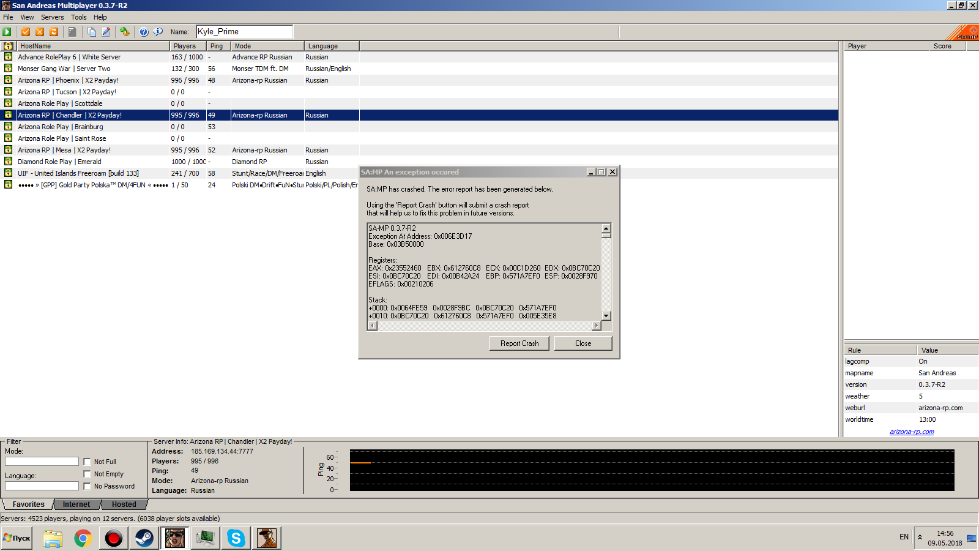Click status icon of UIF Freeroam row
This screenshot has width=979, height=551.
8,173
